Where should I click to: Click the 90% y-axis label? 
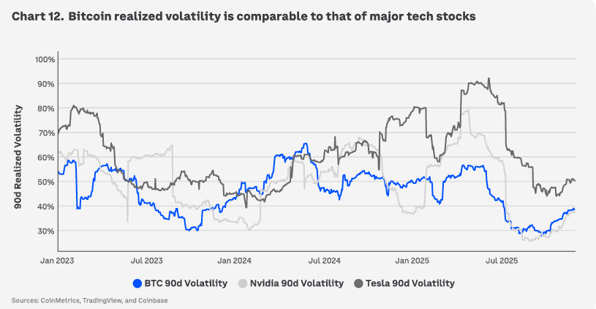pos(46,83)
